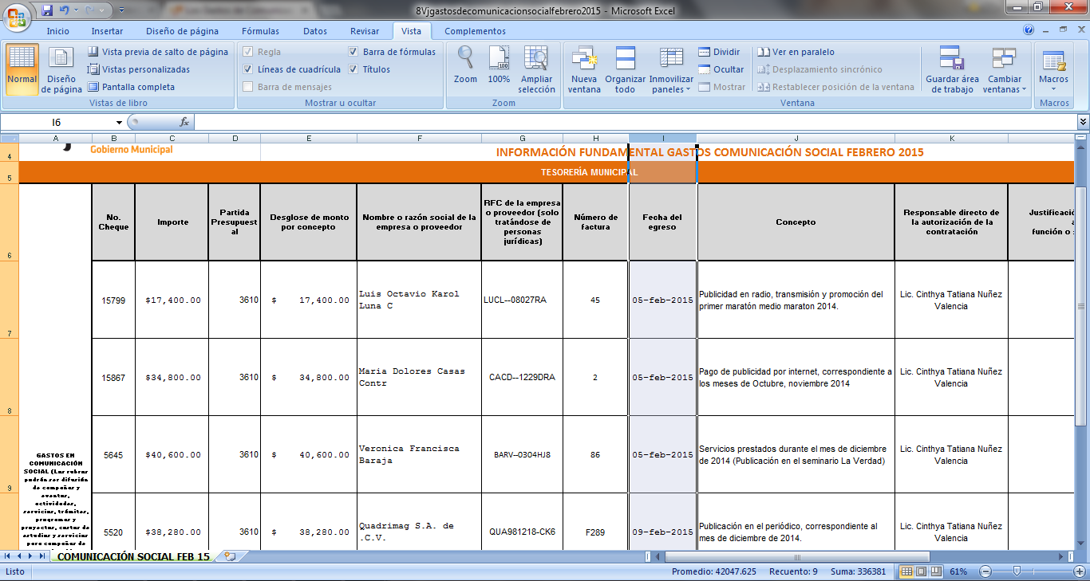This screenshot has height=581, width=1090.
Task: Switch to Pantalla completa
Action: 131,87
